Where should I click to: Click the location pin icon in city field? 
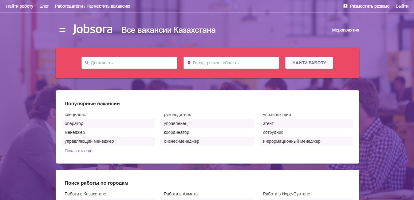point(189,63)
